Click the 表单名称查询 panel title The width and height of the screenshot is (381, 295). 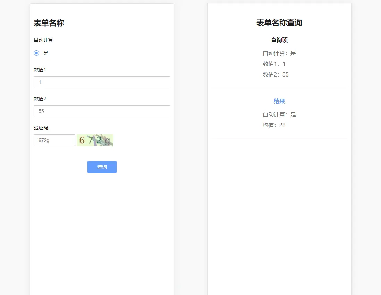(279, 23)
